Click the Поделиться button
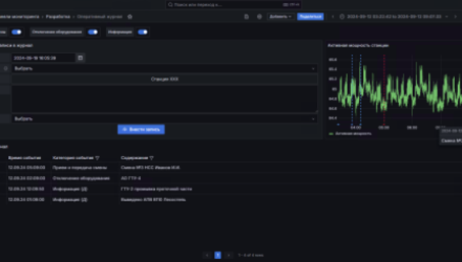 pyautogui.click(x=310, y=17)
